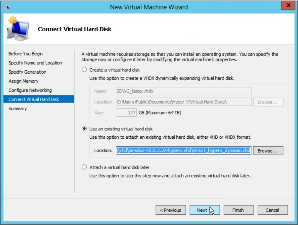
Task: Click Browse next to existing disk location
Action: pyautogui.click(x=268, y=151)
